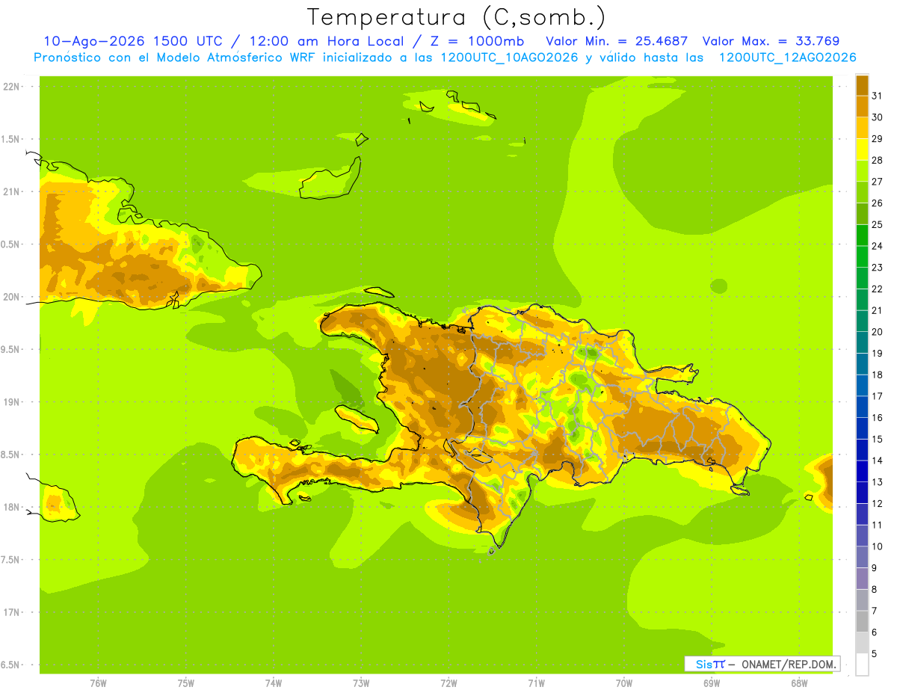Click the '73W' longitude label
This screenshot has height=693, width=897.
click(361, 683)
